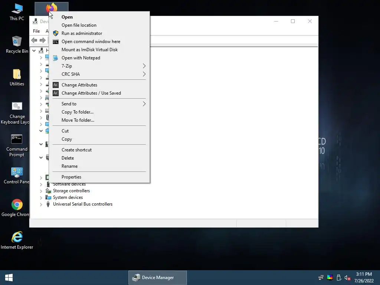Open the Control Panel desktop icon
Viewport: 380px width, 285px height.
click(x=17, y=176)
